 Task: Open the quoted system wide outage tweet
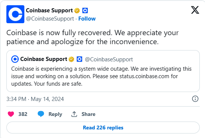coord(103,71)
